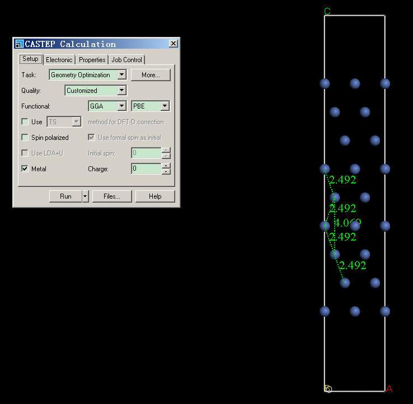Click the C axis label of cell
The image size is (413, 404).
pos(327,11)
